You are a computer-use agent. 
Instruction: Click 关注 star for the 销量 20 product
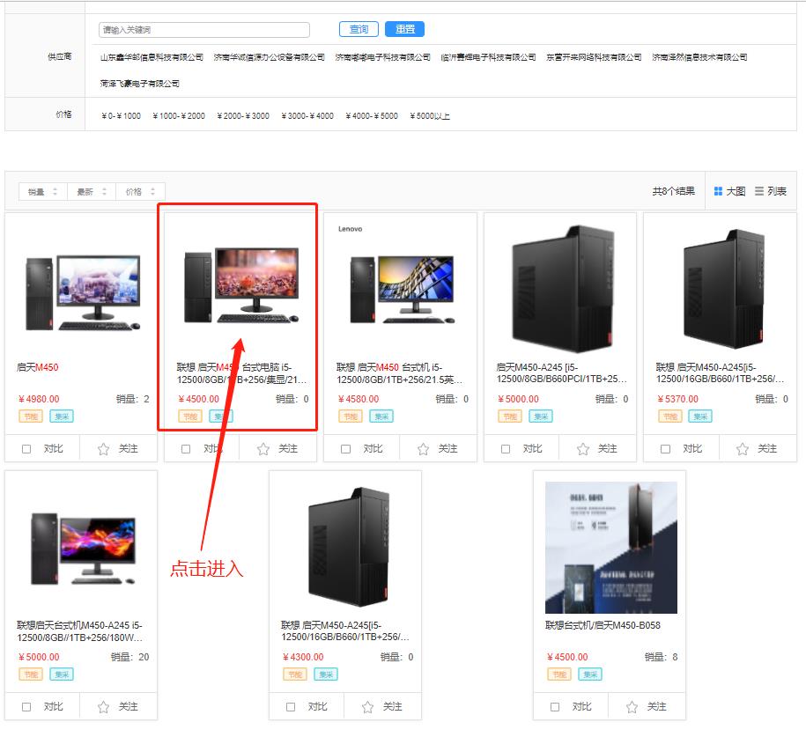pos(104,707)
